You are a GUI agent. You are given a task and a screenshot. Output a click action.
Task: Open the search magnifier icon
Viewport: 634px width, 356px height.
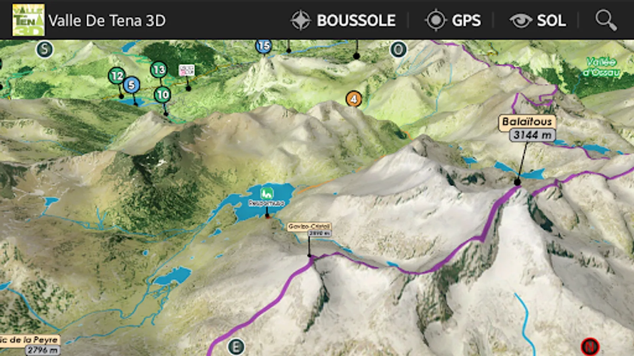coord(606,20)
